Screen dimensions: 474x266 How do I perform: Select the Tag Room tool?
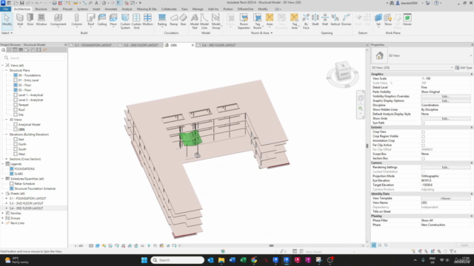coord(257,21)
